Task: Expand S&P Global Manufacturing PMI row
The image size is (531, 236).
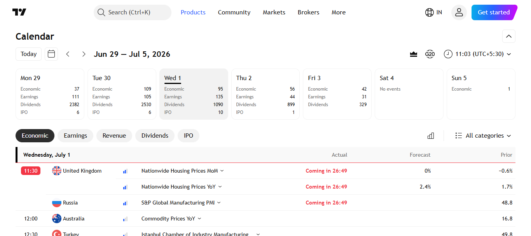Action: (x=219, y=203)
